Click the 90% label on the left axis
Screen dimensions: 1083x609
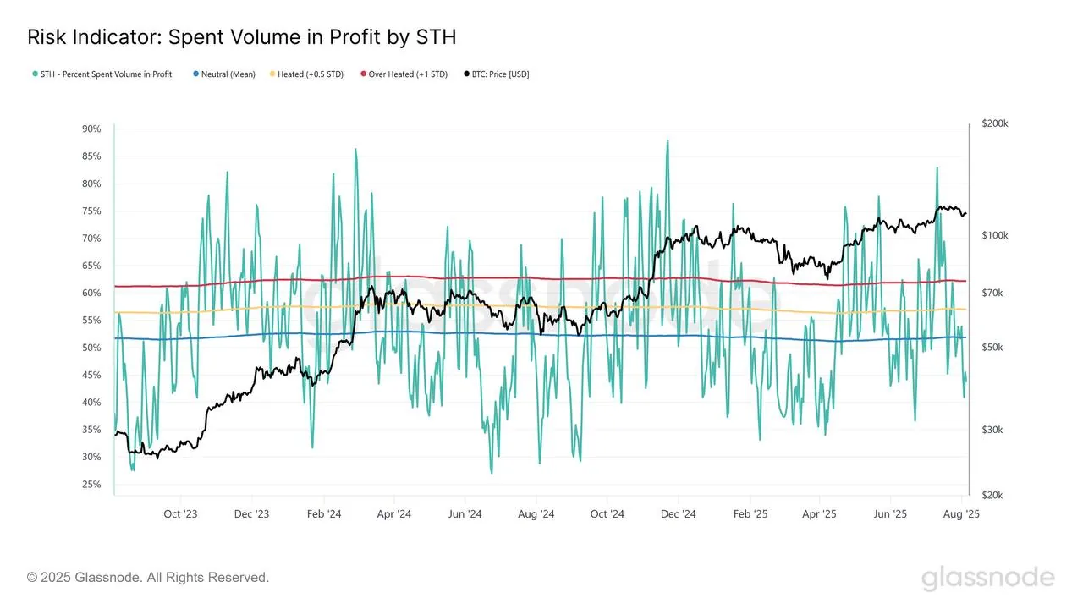coord(91,129)
